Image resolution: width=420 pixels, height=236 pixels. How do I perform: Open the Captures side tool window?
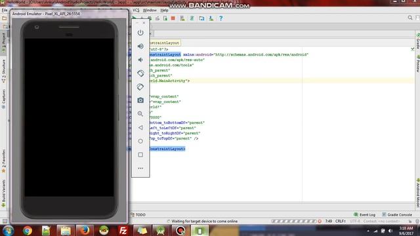(4, 99)
